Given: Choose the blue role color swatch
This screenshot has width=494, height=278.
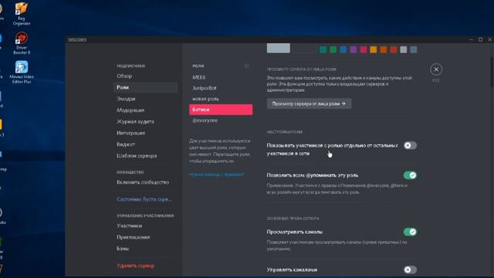Looking at the screenshot, I should (343, 49).
